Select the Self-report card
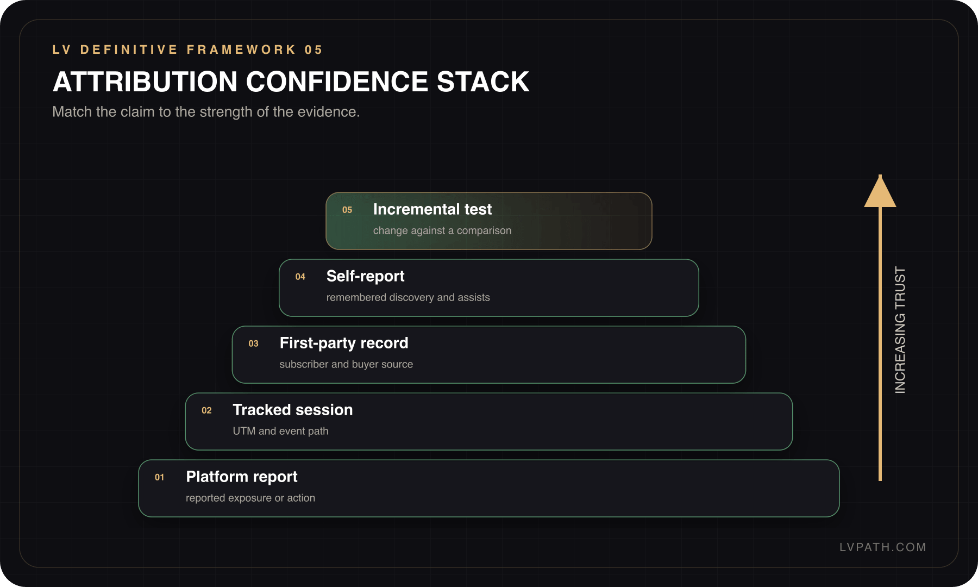This screenshot has height=587, width=978. pos(489,288)
